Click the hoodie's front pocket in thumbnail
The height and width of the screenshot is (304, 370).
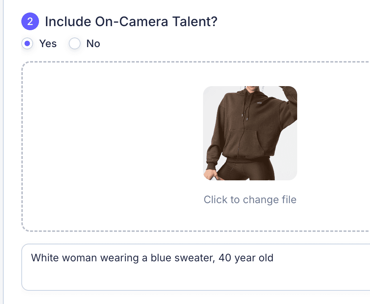click(x=248, y=142)
